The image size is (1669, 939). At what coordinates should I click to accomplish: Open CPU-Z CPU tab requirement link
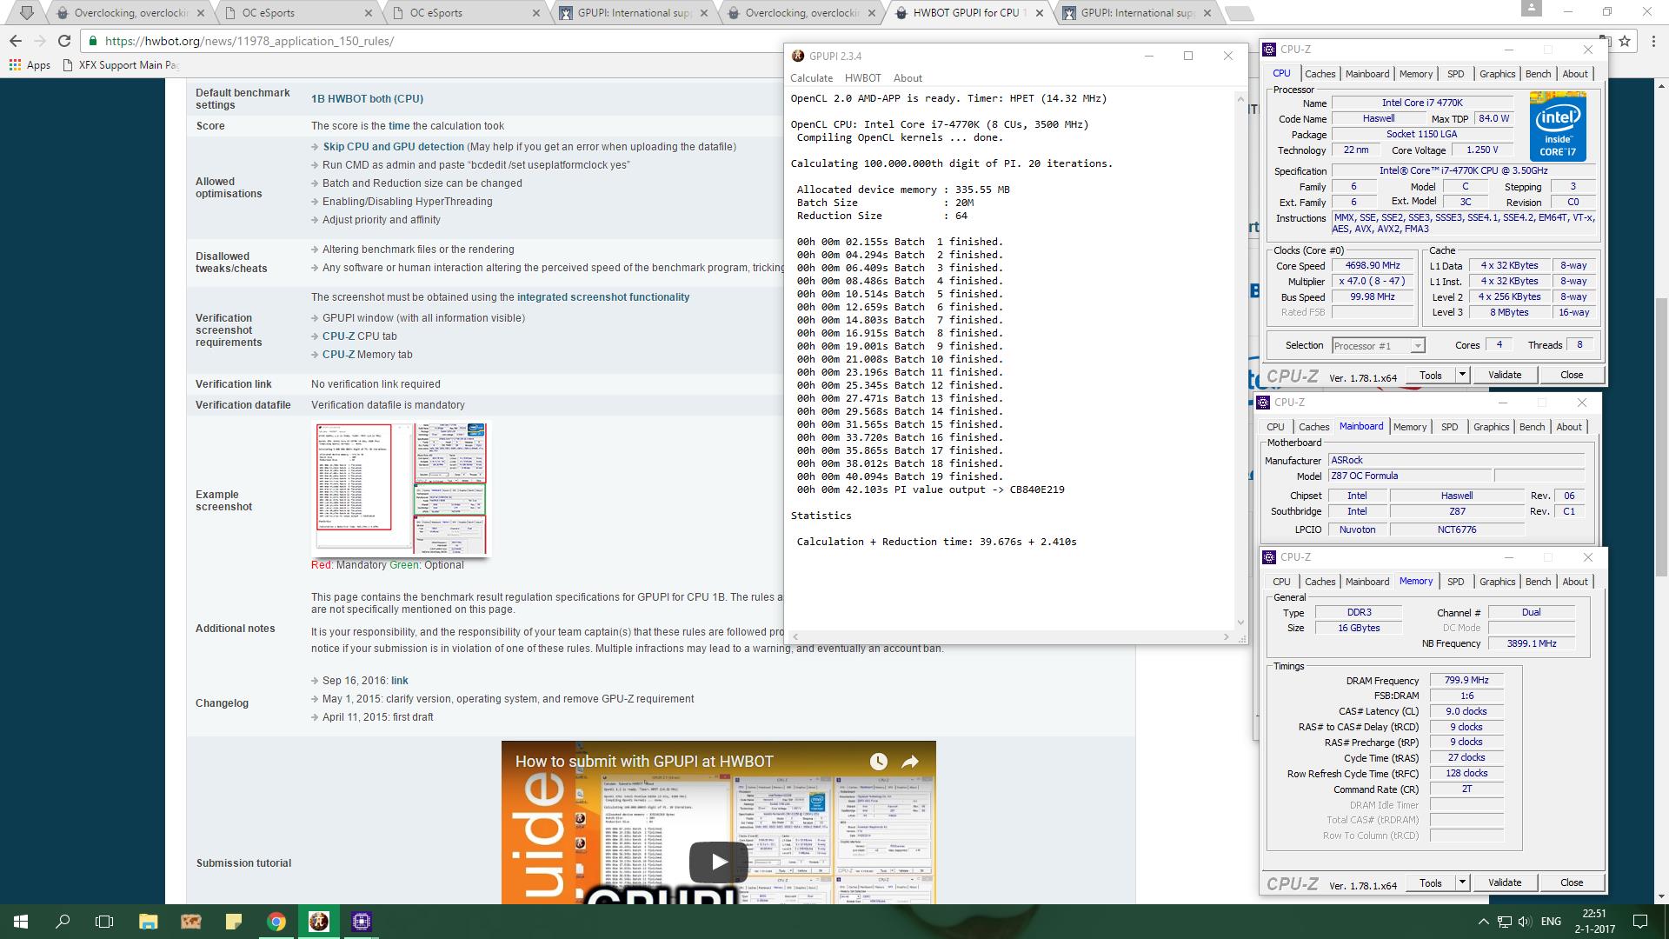point(338,336)
